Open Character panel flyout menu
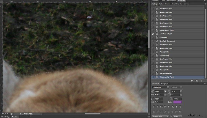 click(x=205, y=84)
